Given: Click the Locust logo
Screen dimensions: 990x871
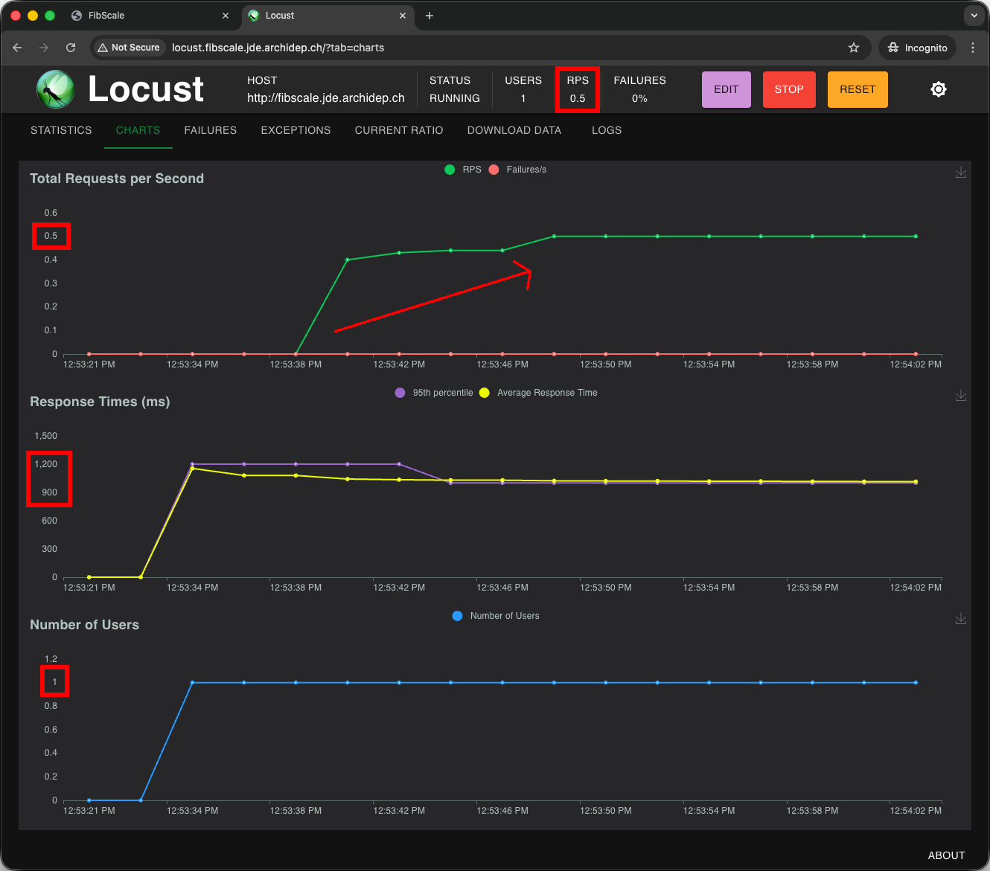Looking at the screenshot, I should (x=55, y=89).
